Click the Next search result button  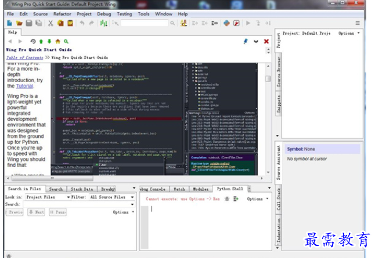point(37,212)
